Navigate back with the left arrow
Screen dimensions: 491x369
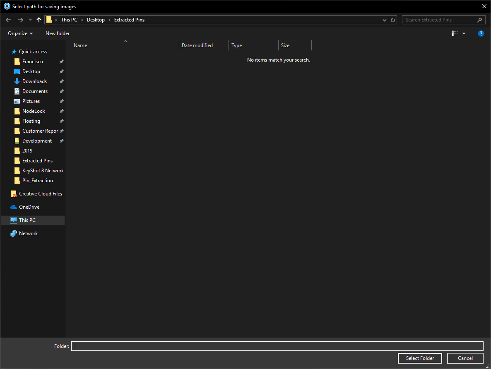(8, 19)
